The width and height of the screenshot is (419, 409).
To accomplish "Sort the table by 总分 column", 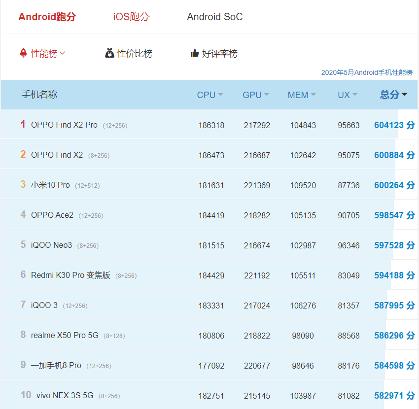I will (x=394, y=95).
